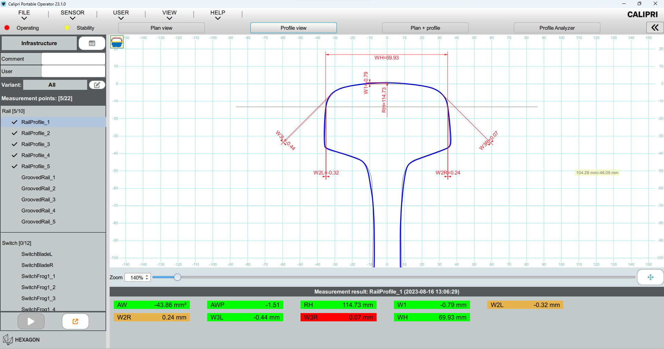Expand the chevron under FILE

coord(24,18)
